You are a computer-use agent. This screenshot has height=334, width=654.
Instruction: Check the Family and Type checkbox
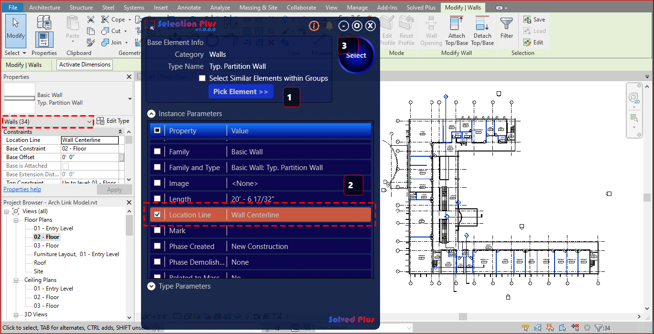(x=157, y=167)
